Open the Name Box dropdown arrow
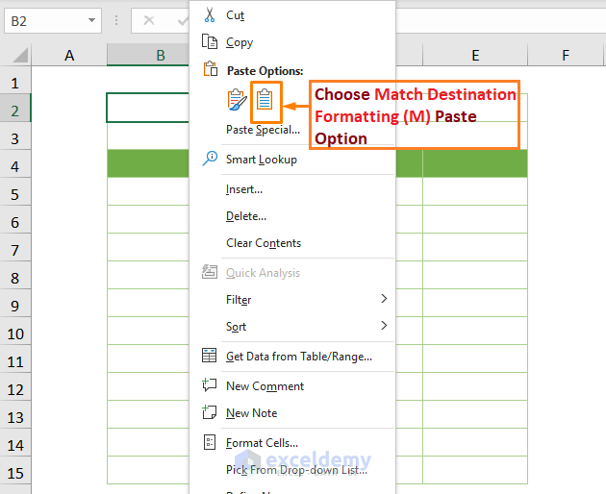This screenshot has width=606, height=494. [x=91, y=20]
